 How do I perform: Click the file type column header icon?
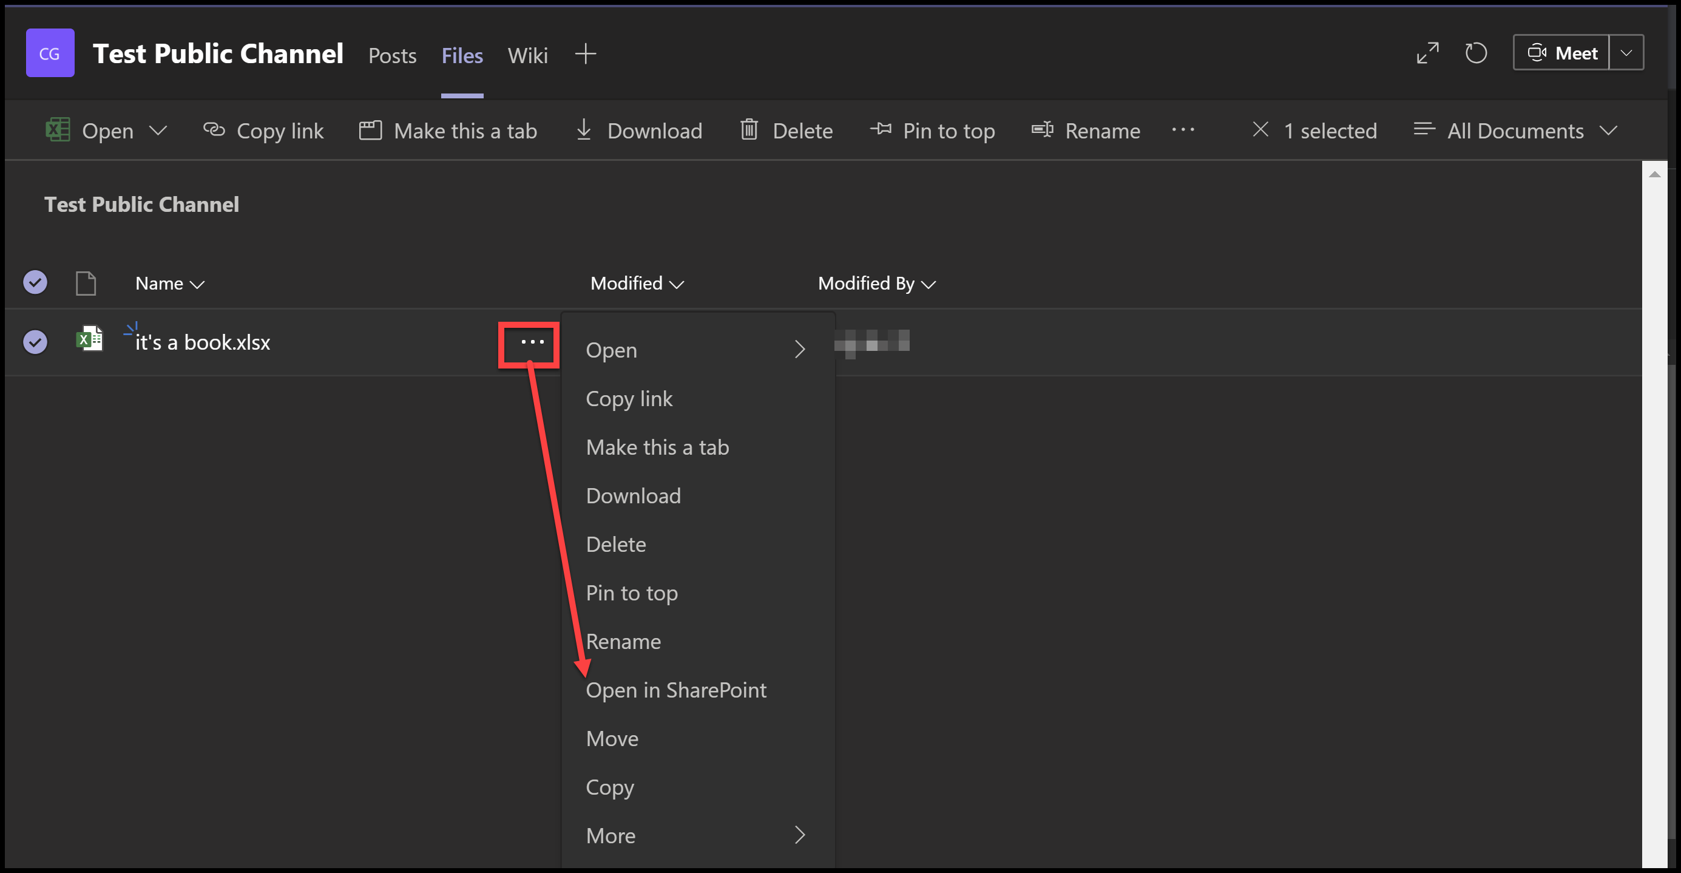86,284
